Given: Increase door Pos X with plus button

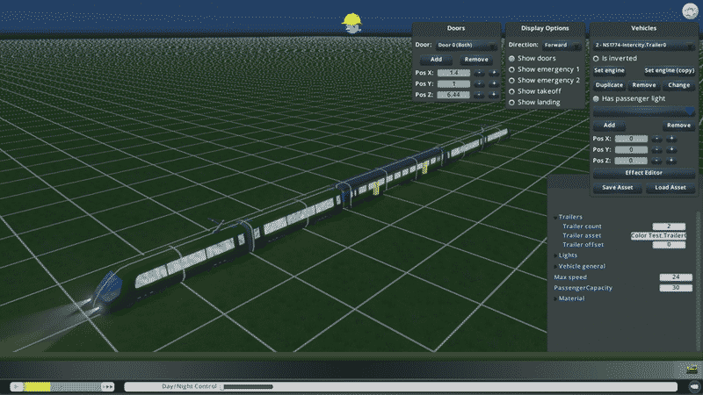Looking at the screenshot, I should point(494,72).
